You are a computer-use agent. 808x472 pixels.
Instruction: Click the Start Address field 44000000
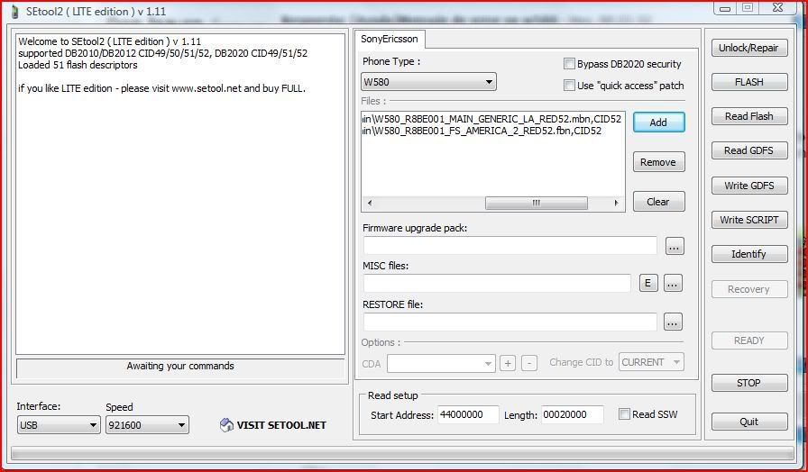(x=468, y=415)
